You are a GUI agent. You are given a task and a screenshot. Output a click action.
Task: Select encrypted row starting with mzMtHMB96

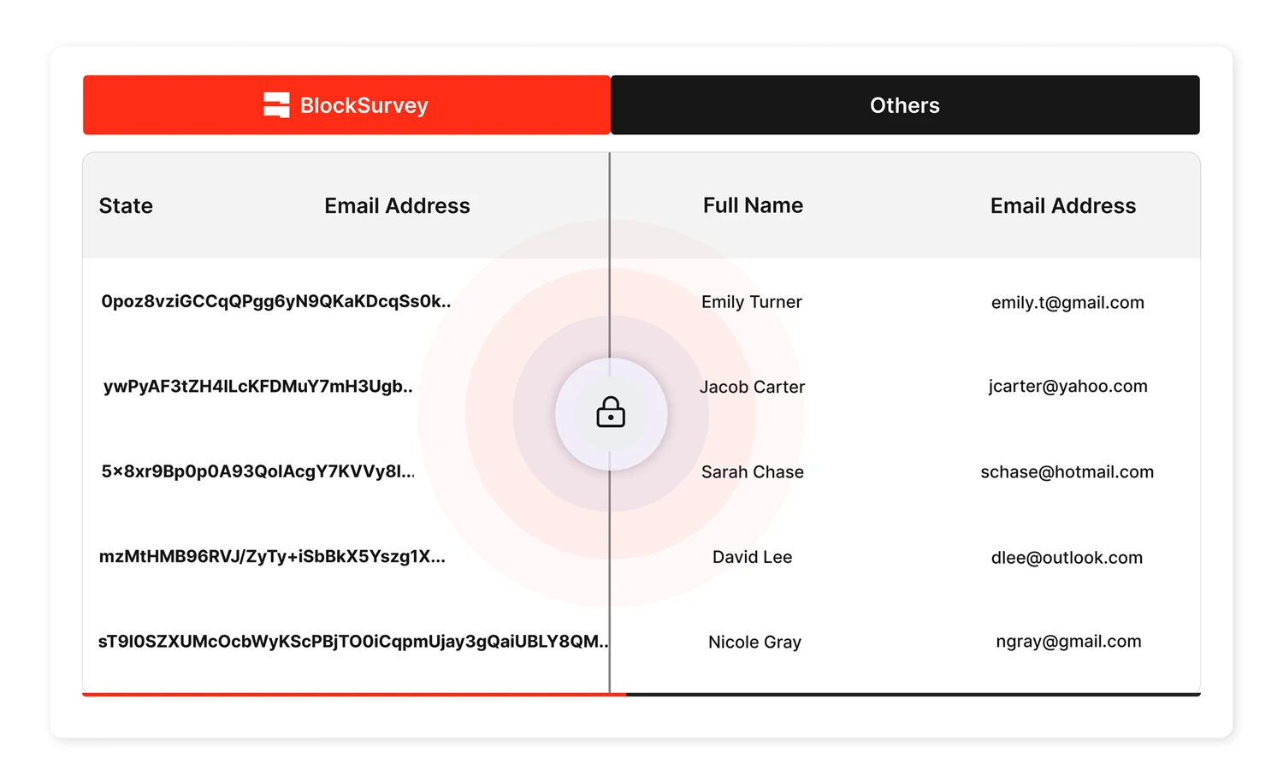[x=272, y=557]
